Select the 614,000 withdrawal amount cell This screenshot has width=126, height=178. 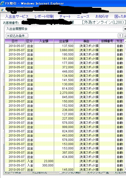click(64, 89)
